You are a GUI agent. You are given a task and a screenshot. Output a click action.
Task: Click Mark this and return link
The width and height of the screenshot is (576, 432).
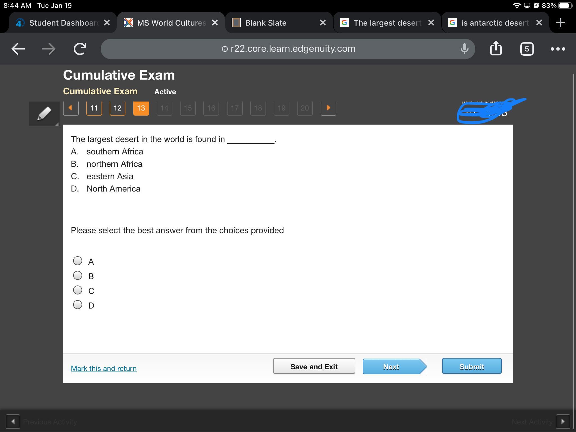[x=103, y=368]
